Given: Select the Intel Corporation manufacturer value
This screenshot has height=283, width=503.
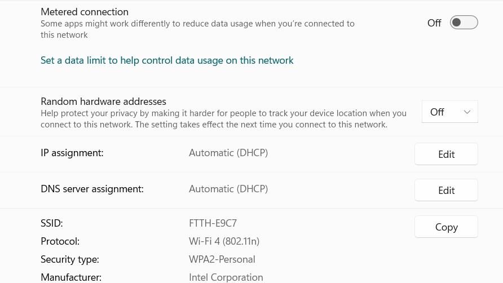Looking at the screenshot, I should click(226, 277).
